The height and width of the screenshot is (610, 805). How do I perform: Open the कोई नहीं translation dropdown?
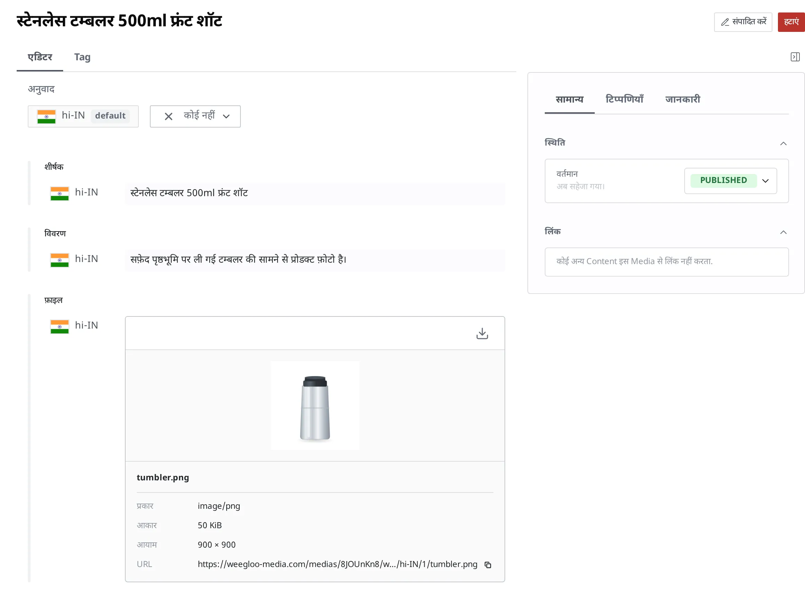coord(195,117)
